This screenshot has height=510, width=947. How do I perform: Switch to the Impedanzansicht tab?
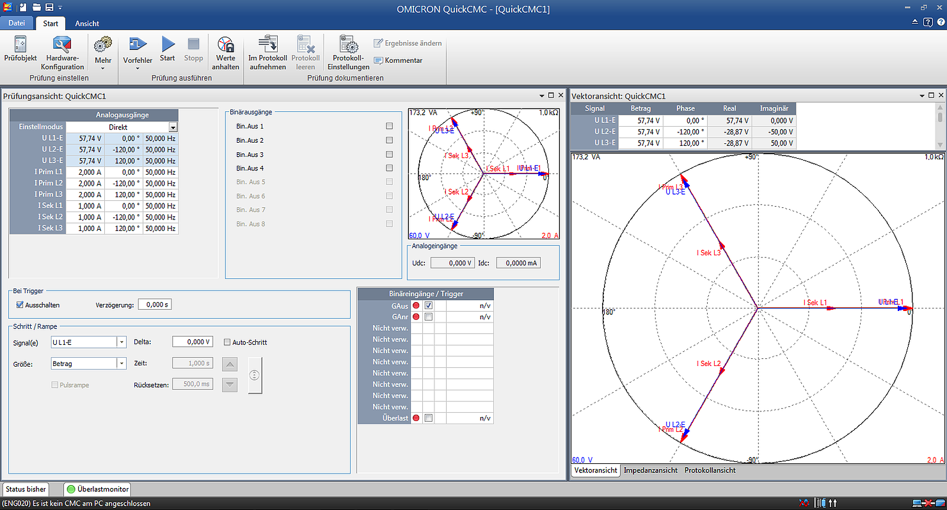[650, 470]
